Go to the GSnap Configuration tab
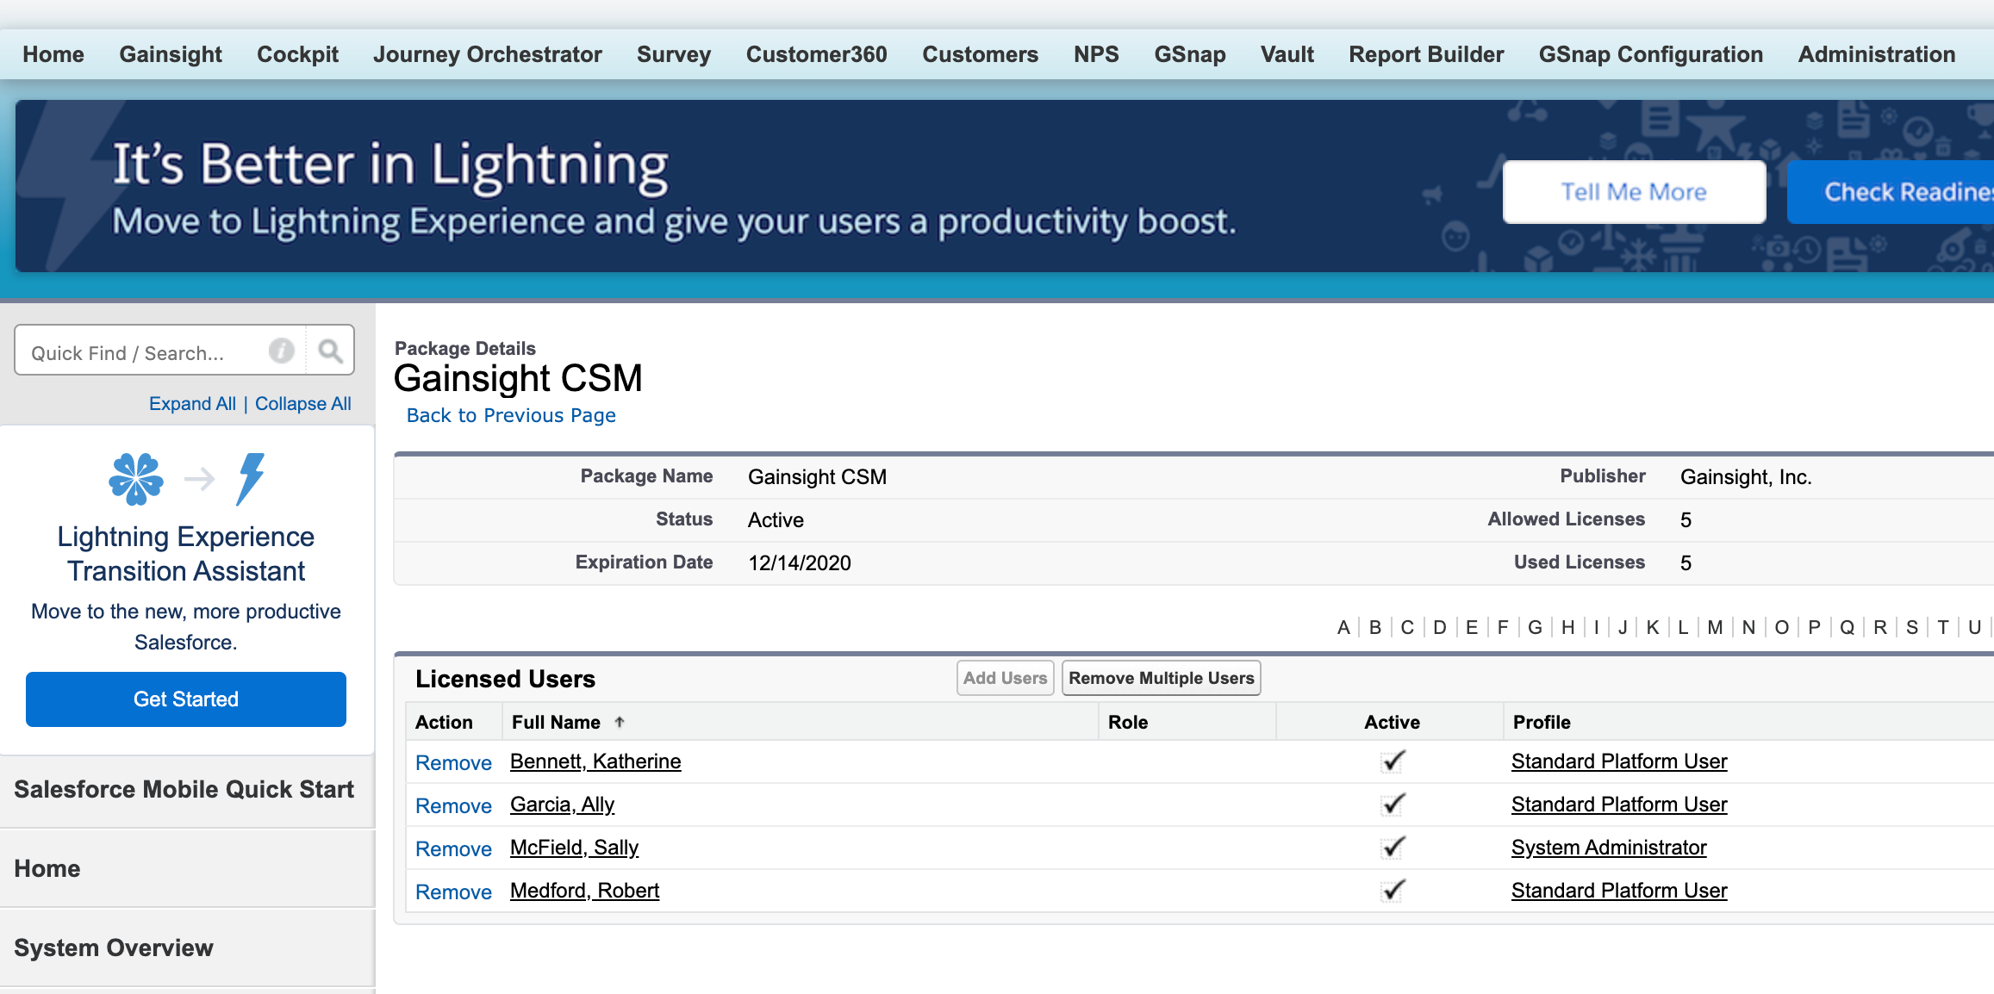 (1651, 54)
